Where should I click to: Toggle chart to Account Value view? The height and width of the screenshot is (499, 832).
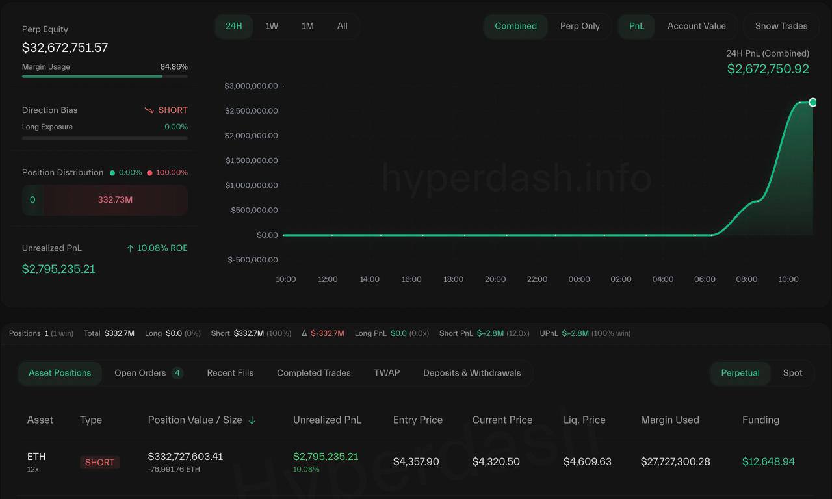696,26
